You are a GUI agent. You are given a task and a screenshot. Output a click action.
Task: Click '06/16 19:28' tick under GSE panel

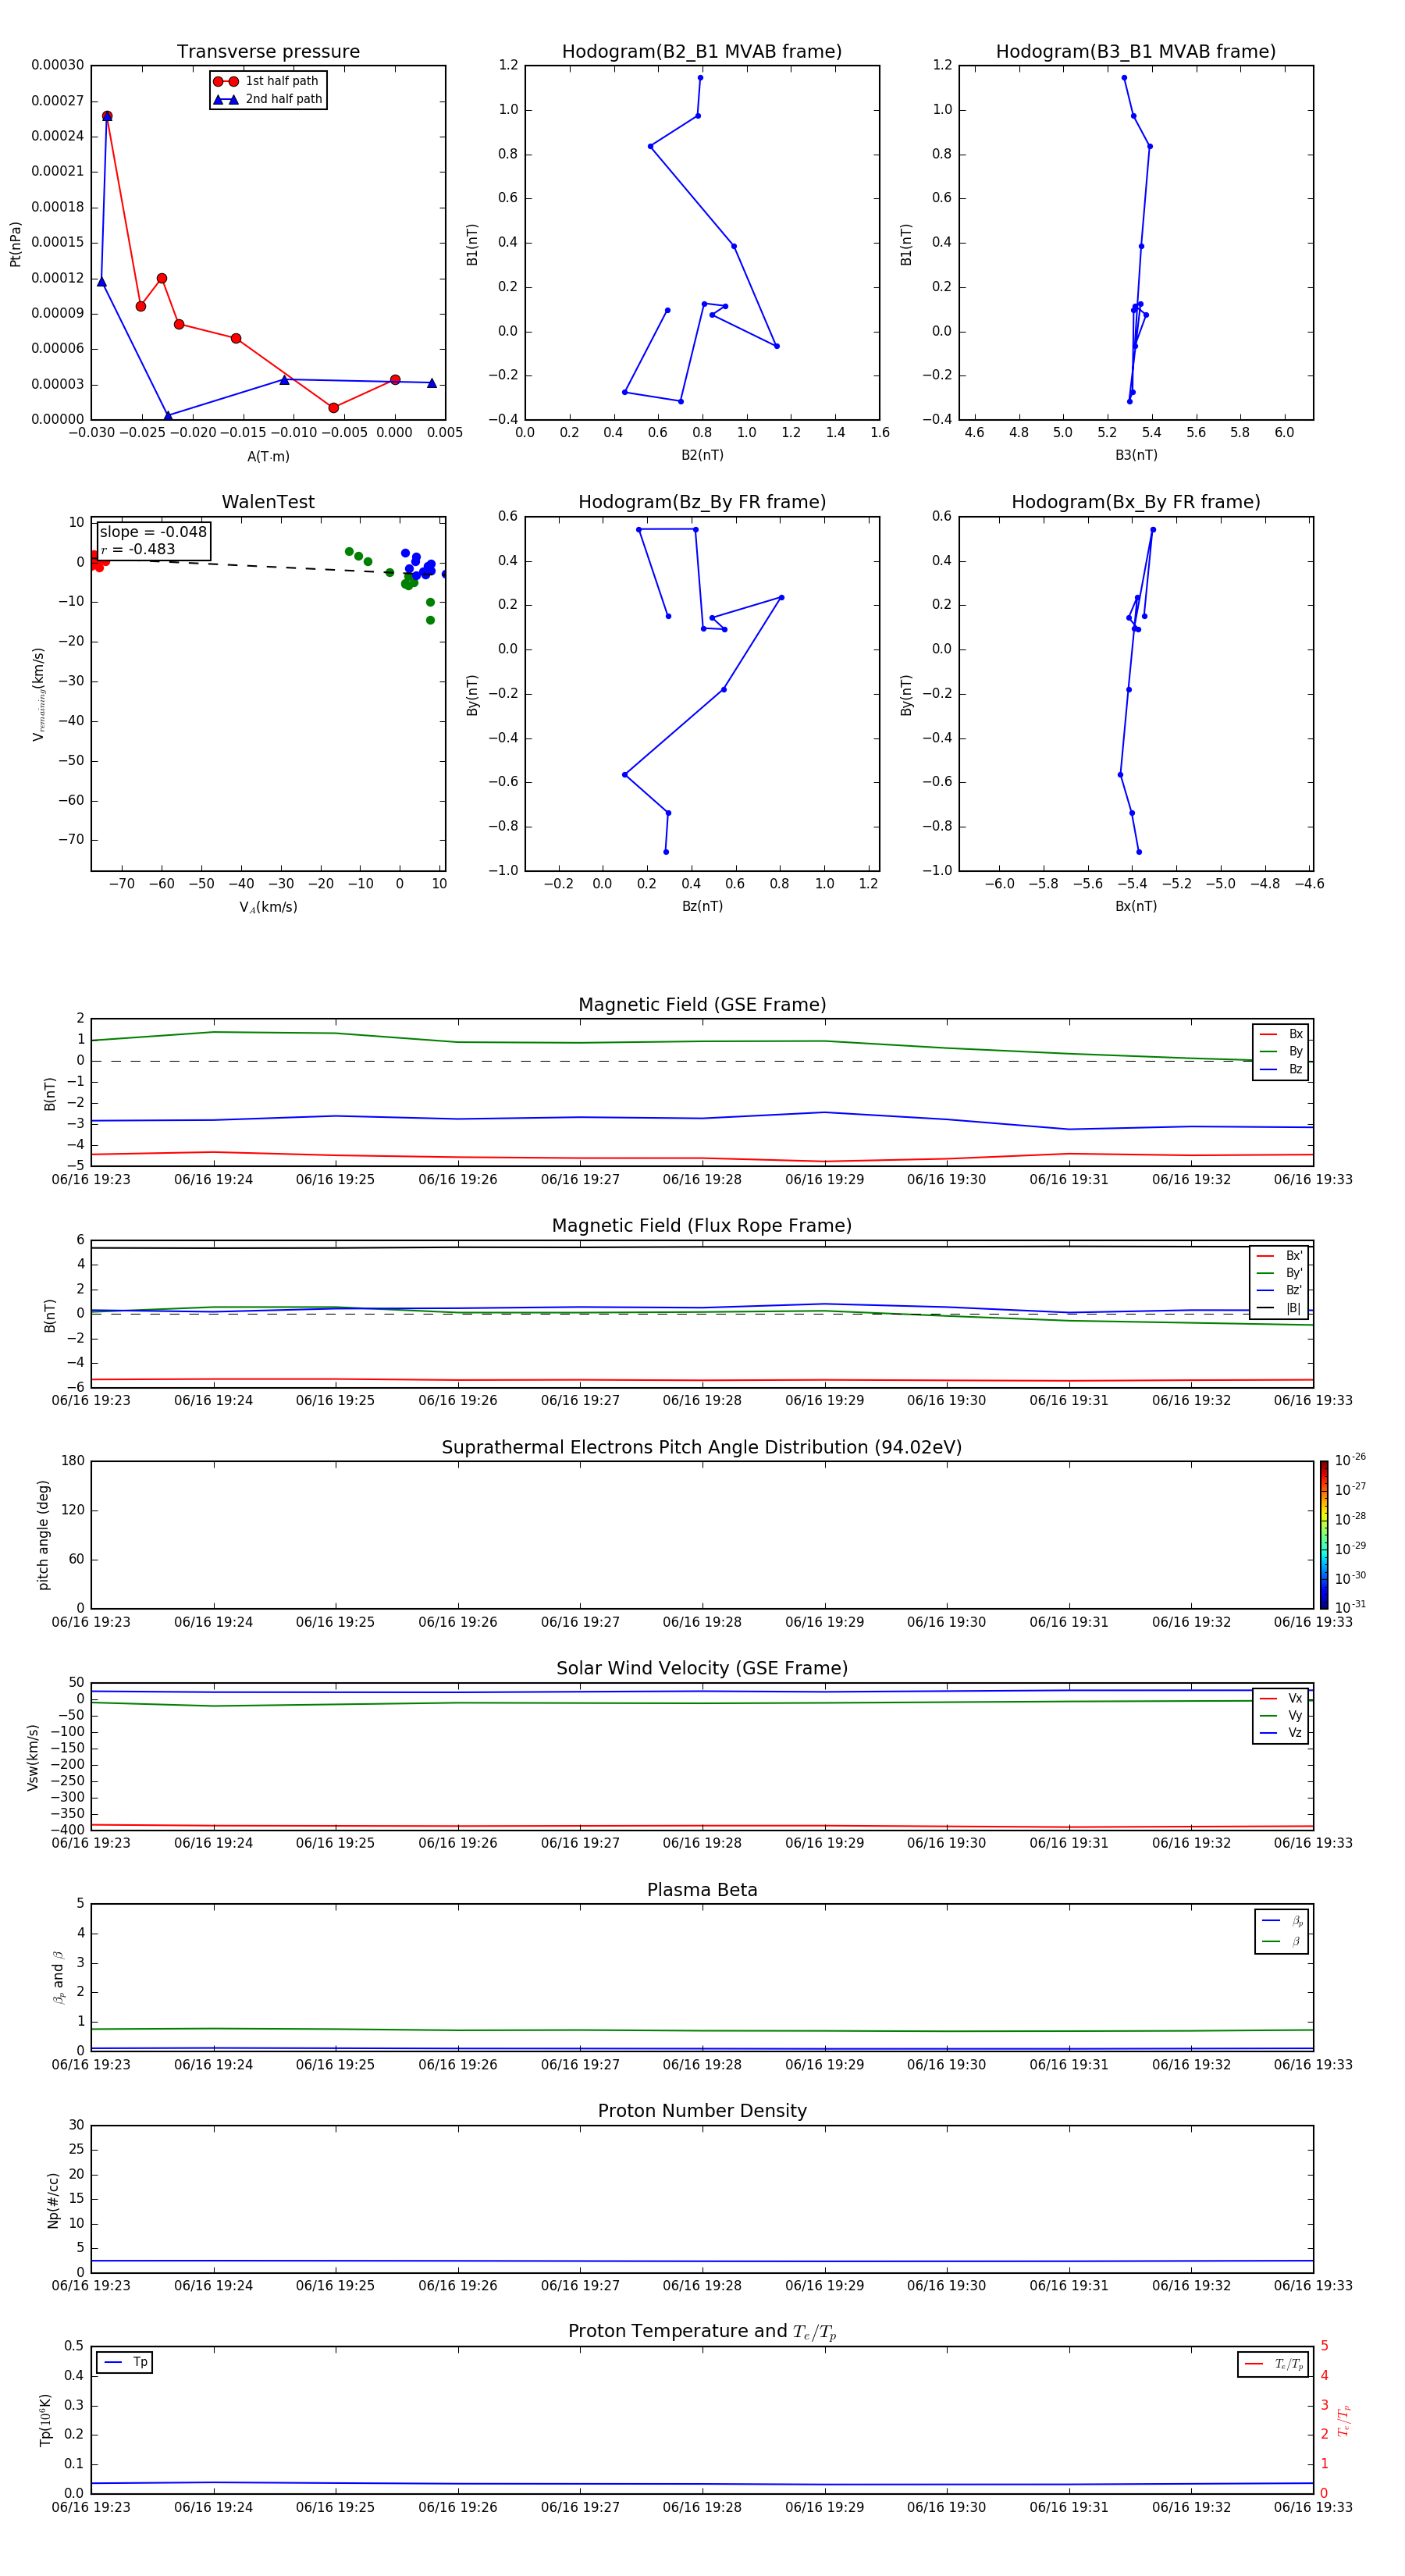pyautogui.click(x=702, y=1180)
